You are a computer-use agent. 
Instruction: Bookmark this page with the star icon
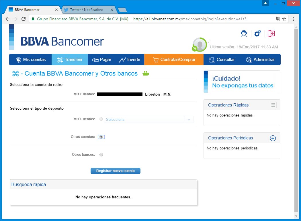click(x=284, y=19)
